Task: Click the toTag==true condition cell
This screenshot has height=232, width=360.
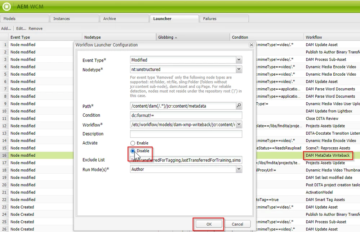Action: [267, 200]
